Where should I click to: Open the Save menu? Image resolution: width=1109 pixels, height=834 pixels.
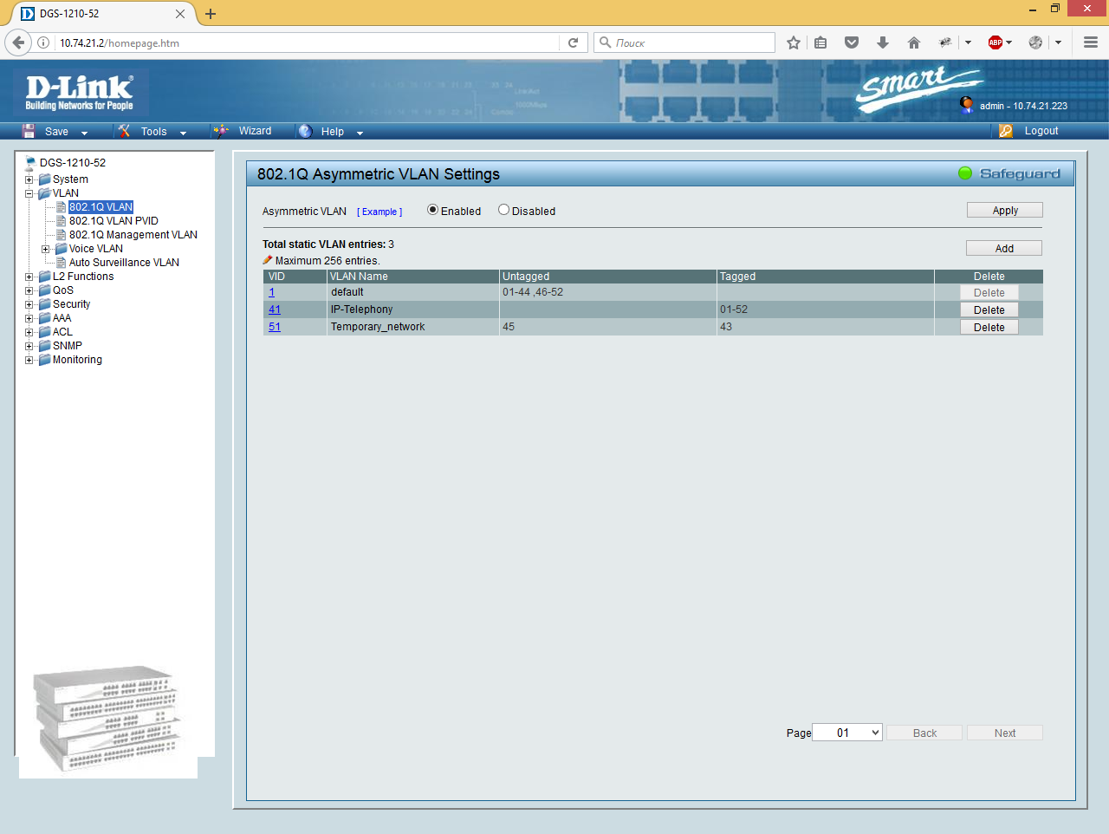(57, 132)
